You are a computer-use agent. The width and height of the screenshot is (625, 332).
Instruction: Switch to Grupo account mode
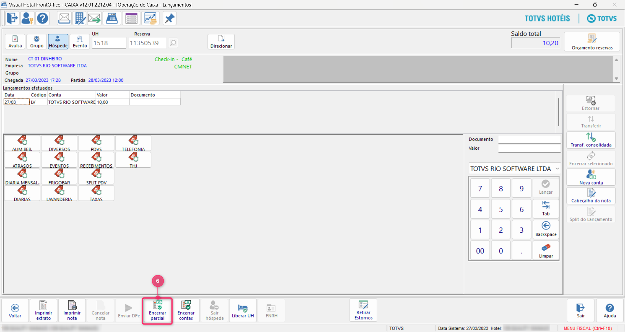tap(37, 42)
